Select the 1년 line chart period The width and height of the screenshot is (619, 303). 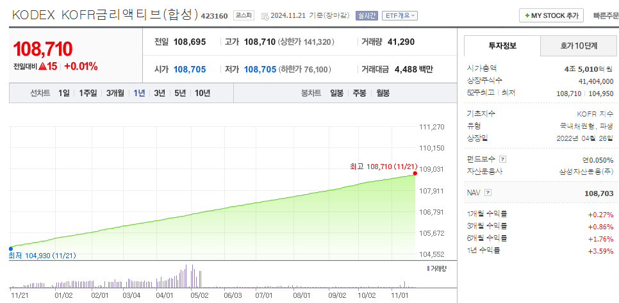[139, 93]
